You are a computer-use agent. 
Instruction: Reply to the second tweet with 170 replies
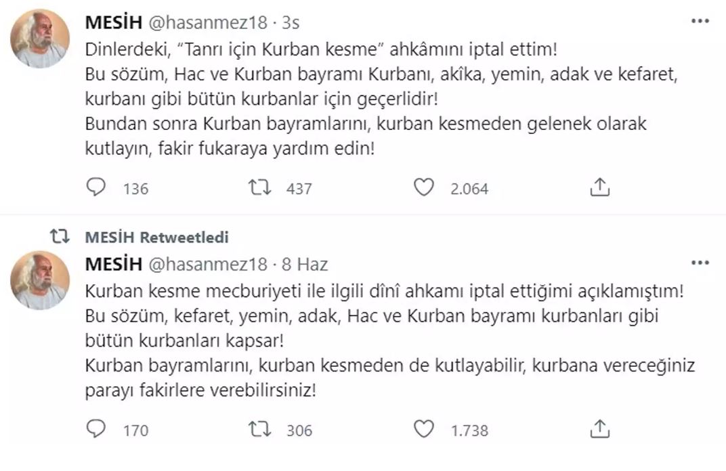coord(96,429)
